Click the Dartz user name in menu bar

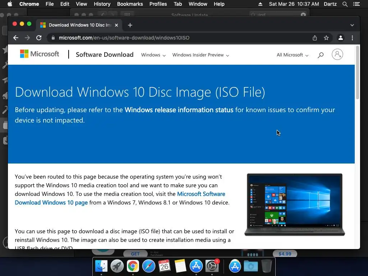[x=330, y=4]
